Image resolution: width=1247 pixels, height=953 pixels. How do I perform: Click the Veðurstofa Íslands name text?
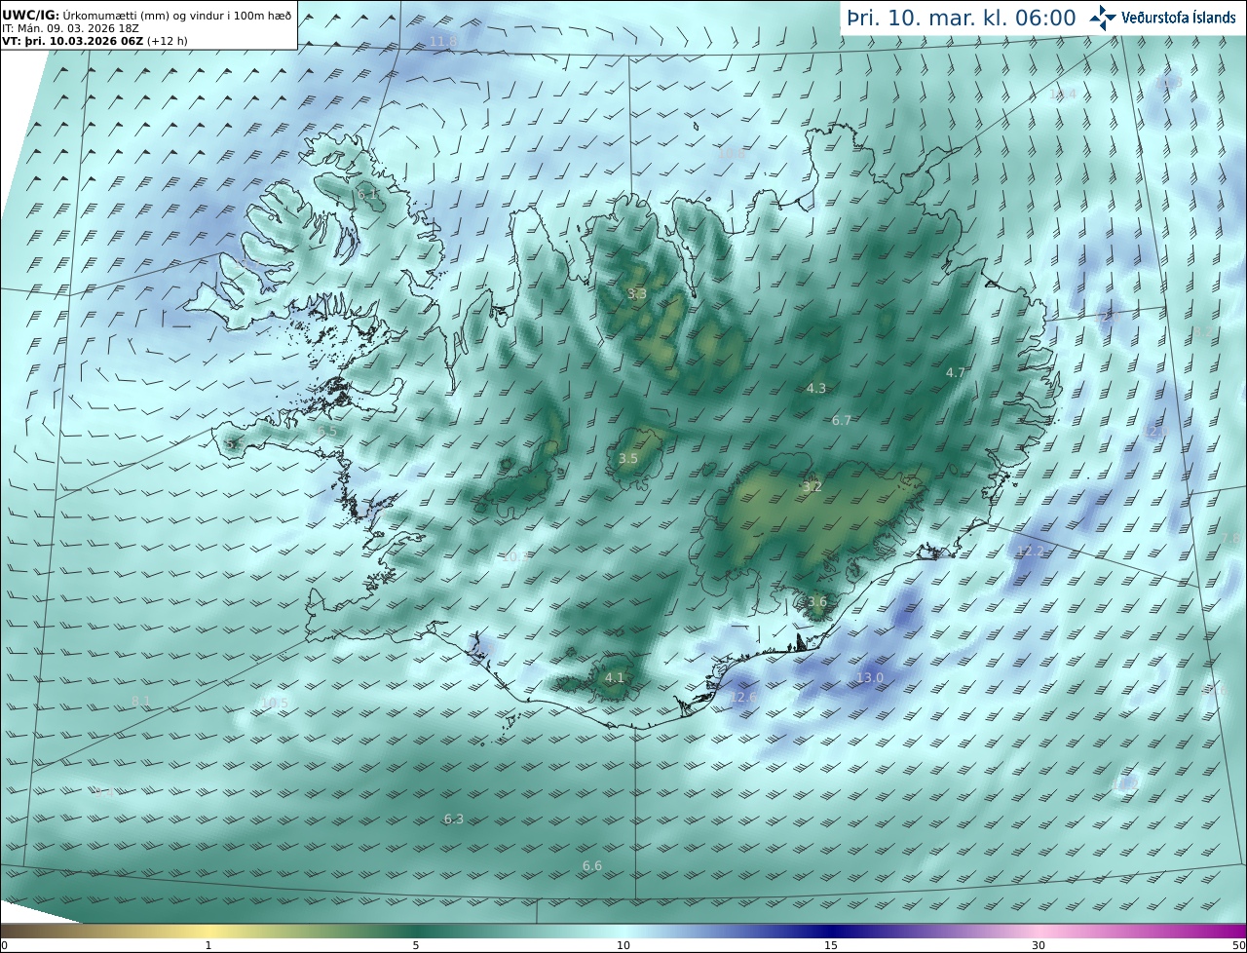pyautogui.click(x=1179, y=18)
